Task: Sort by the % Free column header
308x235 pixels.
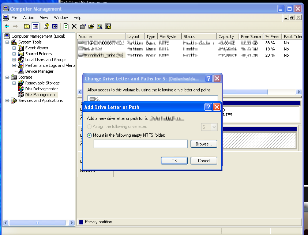Action: (x=273, y=36)
